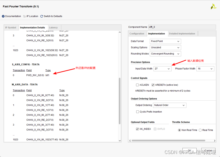
Task: Switch to the IP Symbol tab
Action: [11, 28]
